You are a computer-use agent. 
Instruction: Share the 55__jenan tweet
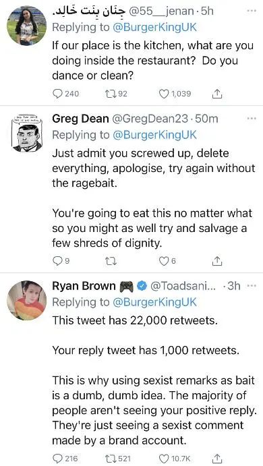click(x=217, y=94)
